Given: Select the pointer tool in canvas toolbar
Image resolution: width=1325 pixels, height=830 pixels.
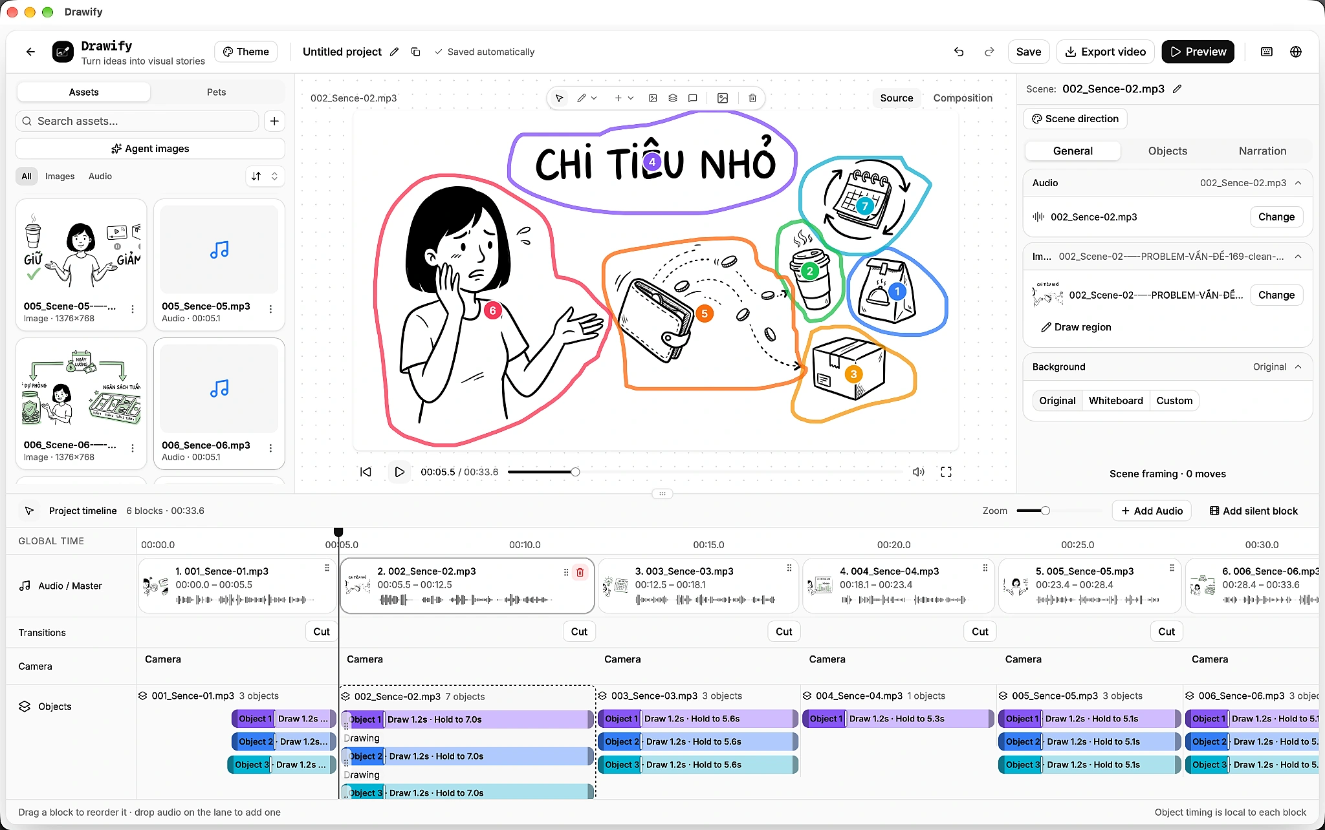Looking at the screenshot, I should click(559, 98).
